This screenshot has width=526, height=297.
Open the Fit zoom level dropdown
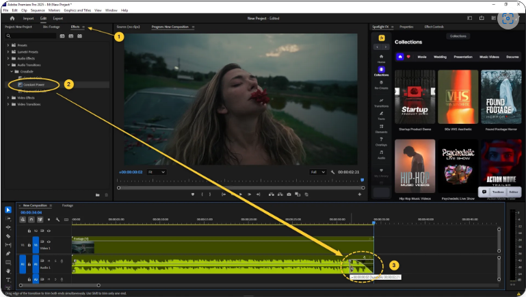157,172
